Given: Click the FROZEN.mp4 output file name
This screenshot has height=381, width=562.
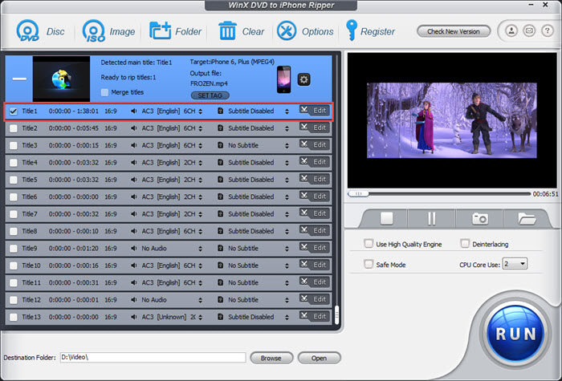Looking at the screenshot, I should (209, 83).
